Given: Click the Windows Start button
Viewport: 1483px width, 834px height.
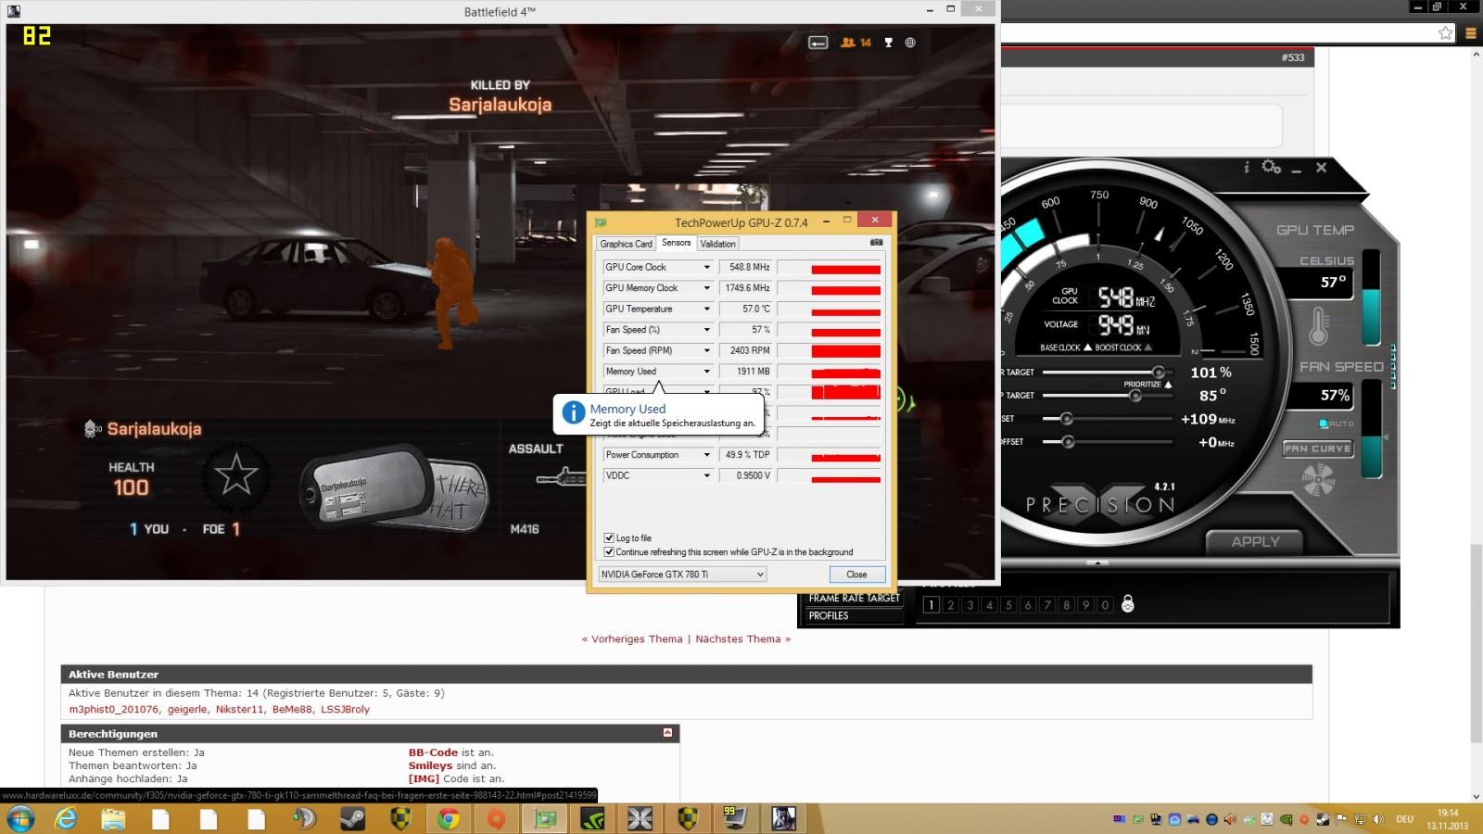Looking at the screenshot, I should pyautogui.click(x=20, y=819).
